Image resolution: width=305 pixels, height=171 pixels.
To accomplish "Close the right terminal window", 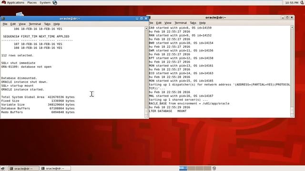I will pyautogui.click(x=292, y=18).
